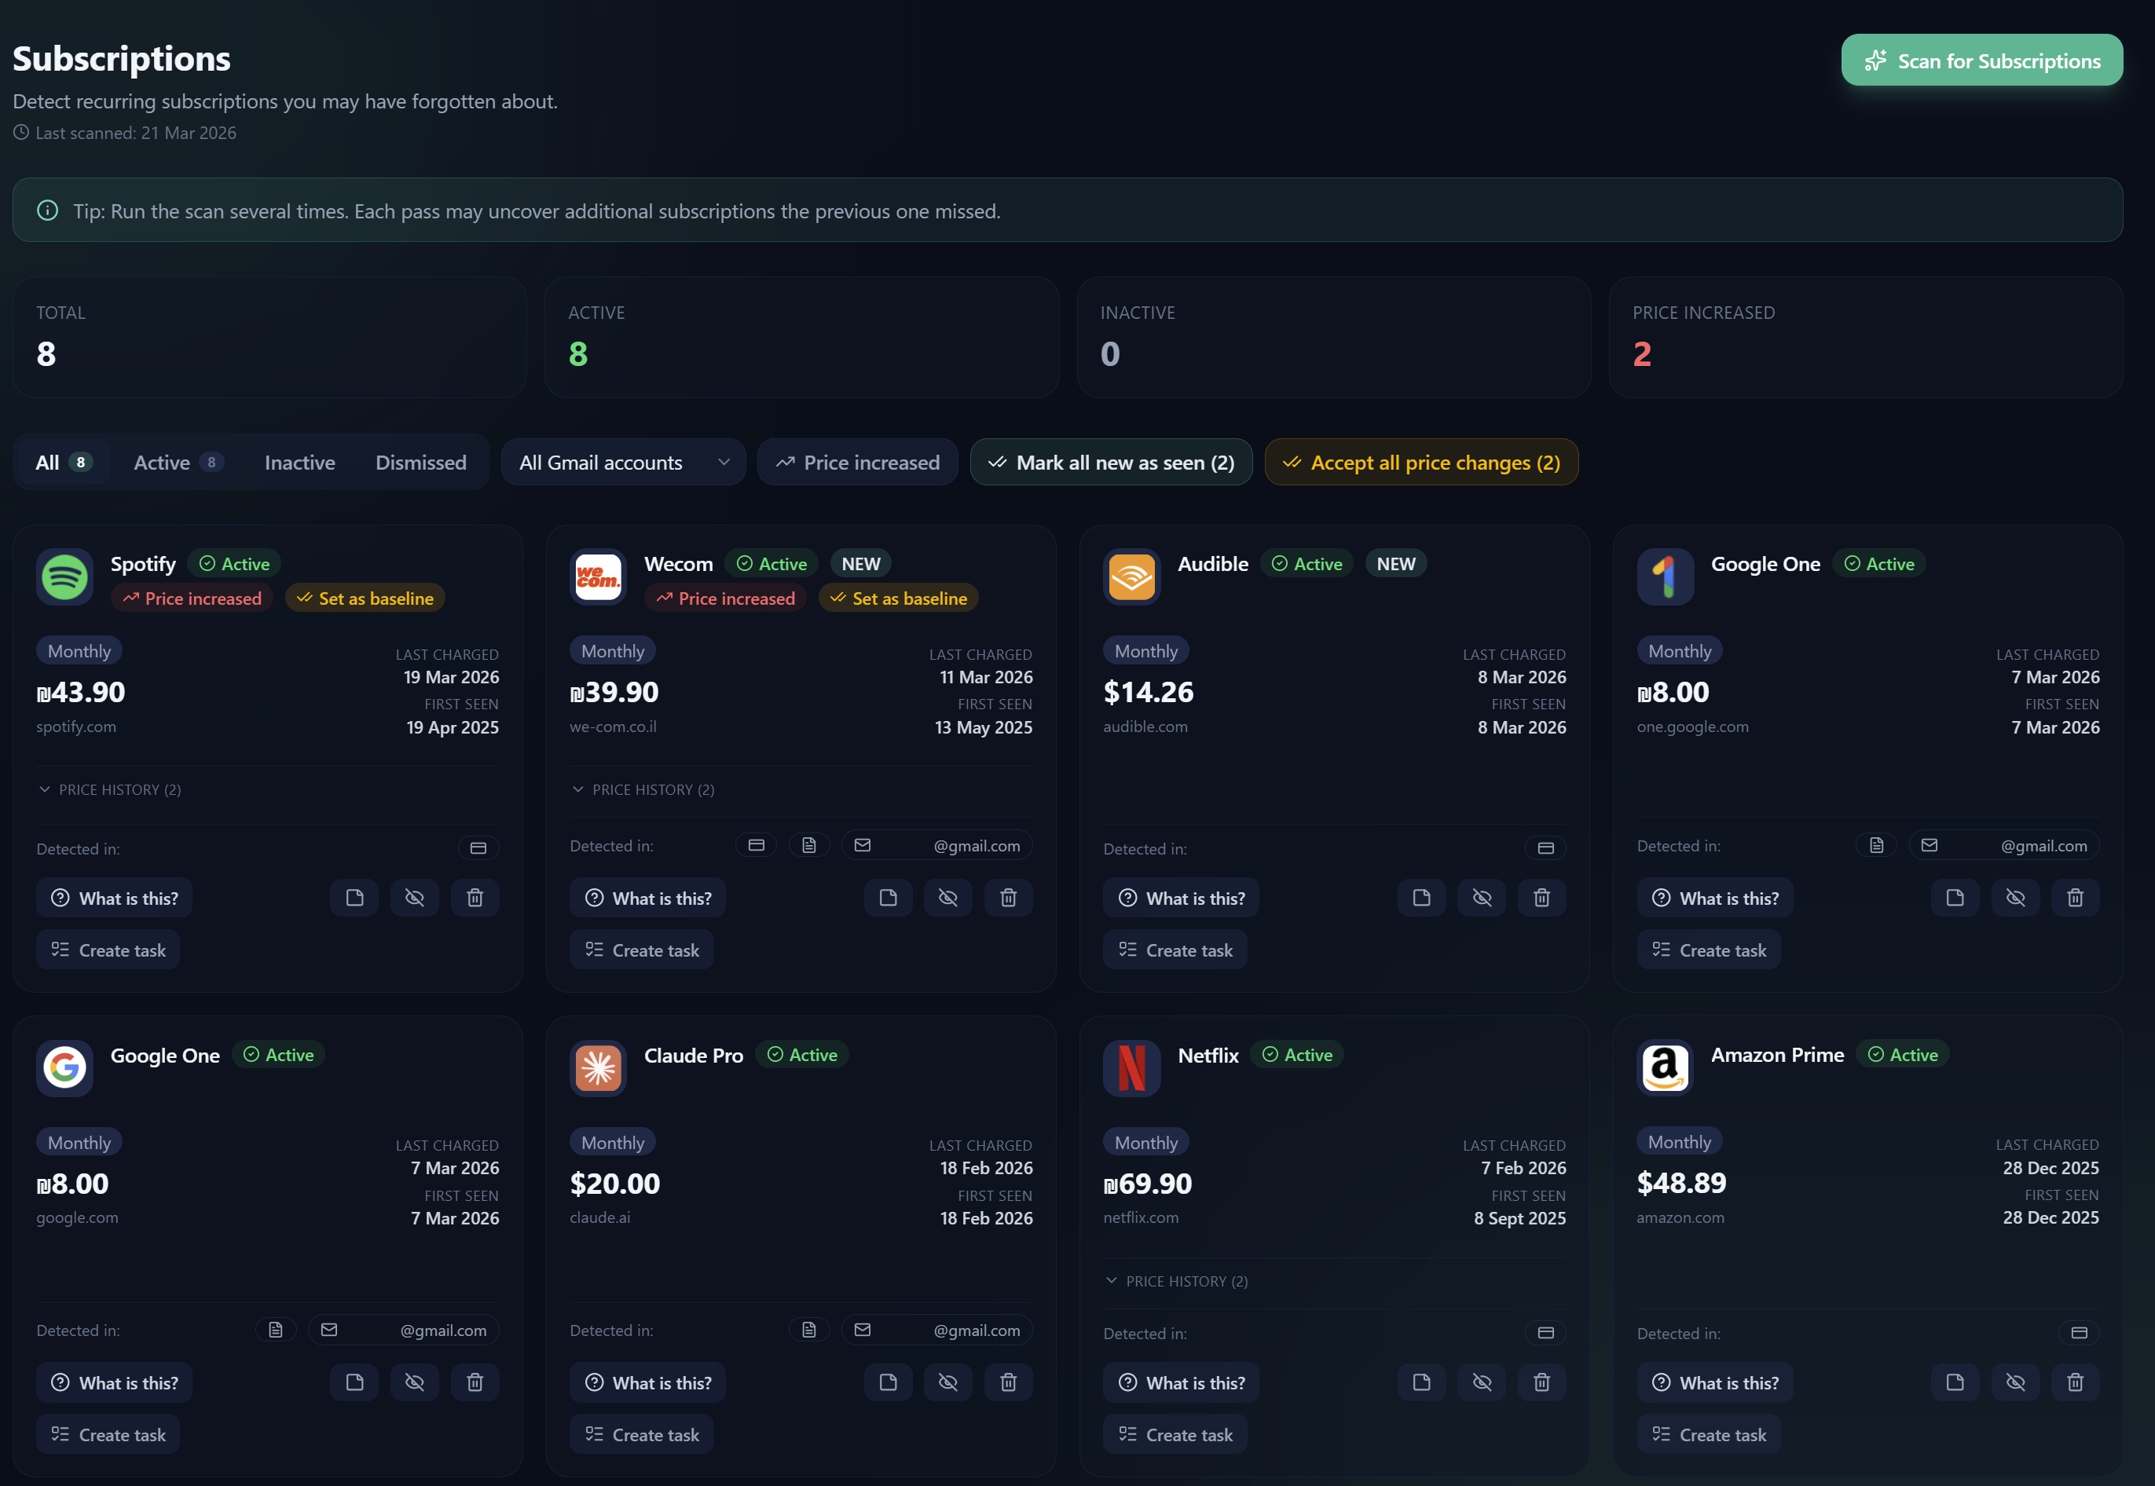
Task: Delete the Audible subscription via trash icon
Action: click(x=1542, y=898)
